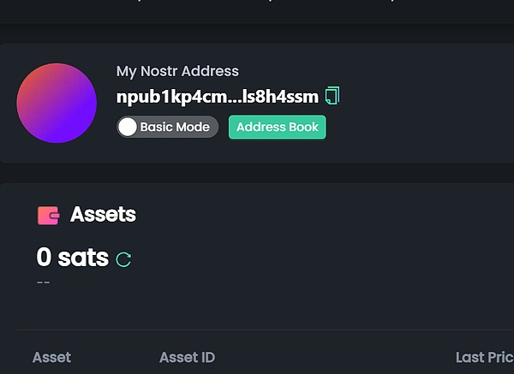The image size is (514, 374).
Task: Click the My Nostr Address label
Action: pos(177,71)
